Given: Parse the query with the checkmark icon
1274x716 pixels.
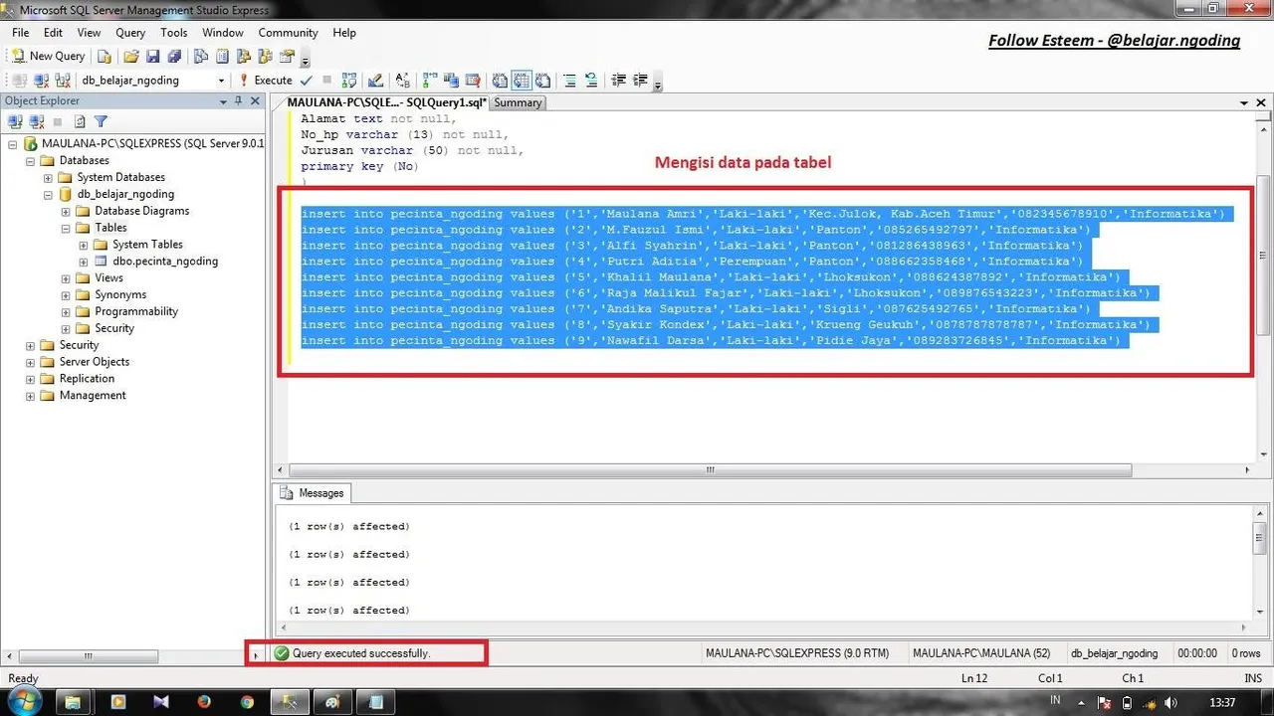Looking at the screenshot, I should click(306, 81).
